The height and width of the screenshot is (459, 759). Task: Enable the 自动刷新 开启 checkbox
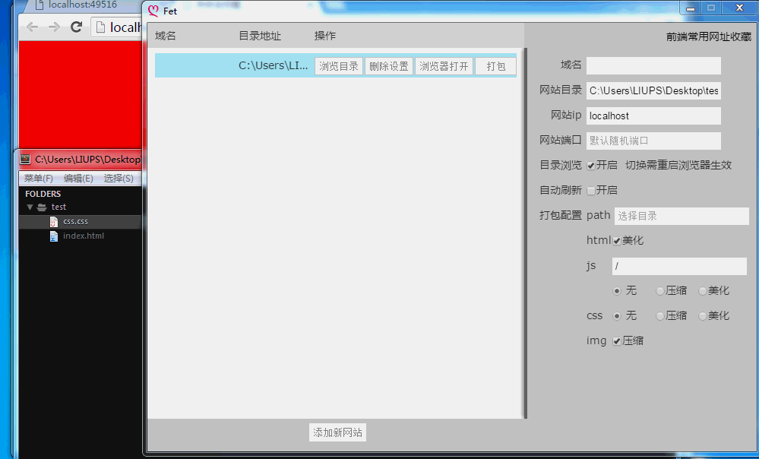591,191
